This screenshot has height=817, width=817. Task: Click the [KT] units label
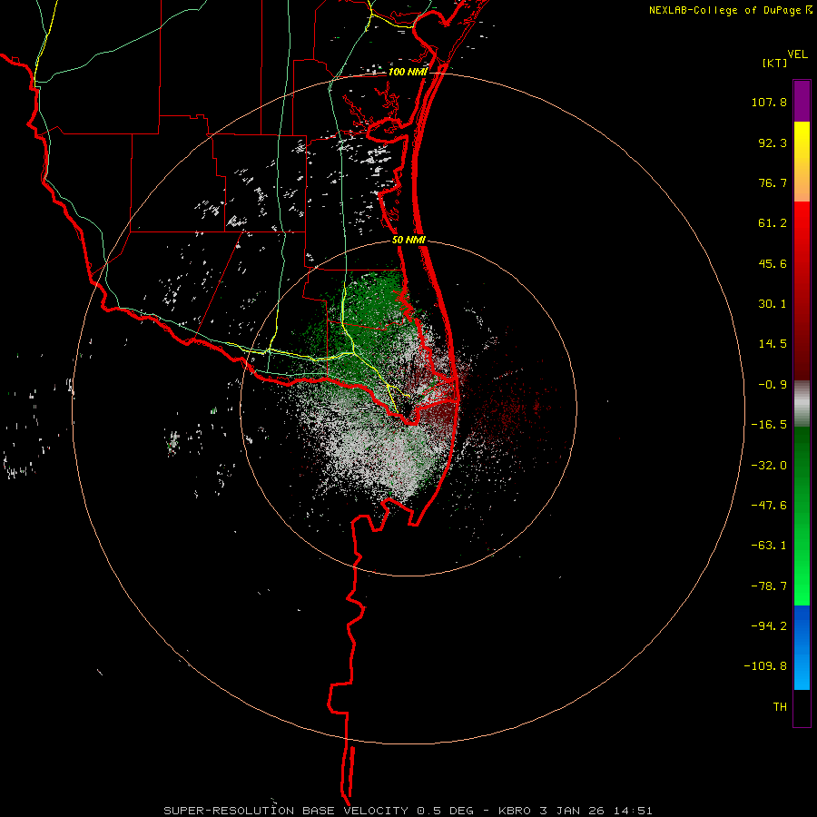pos(775,63)
